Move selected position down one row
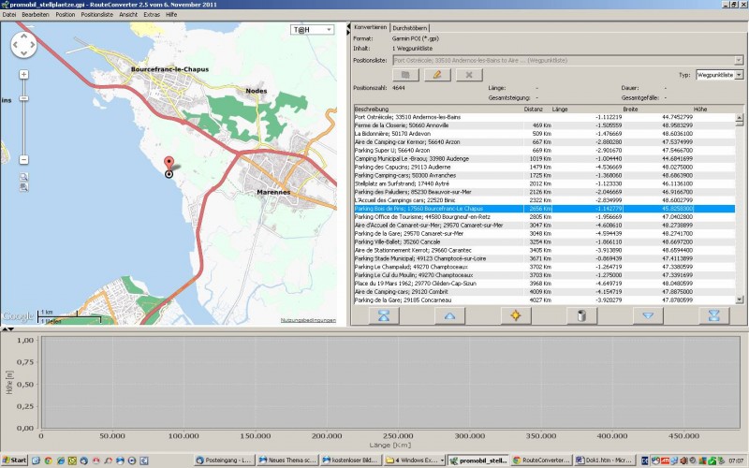This screenshot has height=468, width=749. (647, 315)
